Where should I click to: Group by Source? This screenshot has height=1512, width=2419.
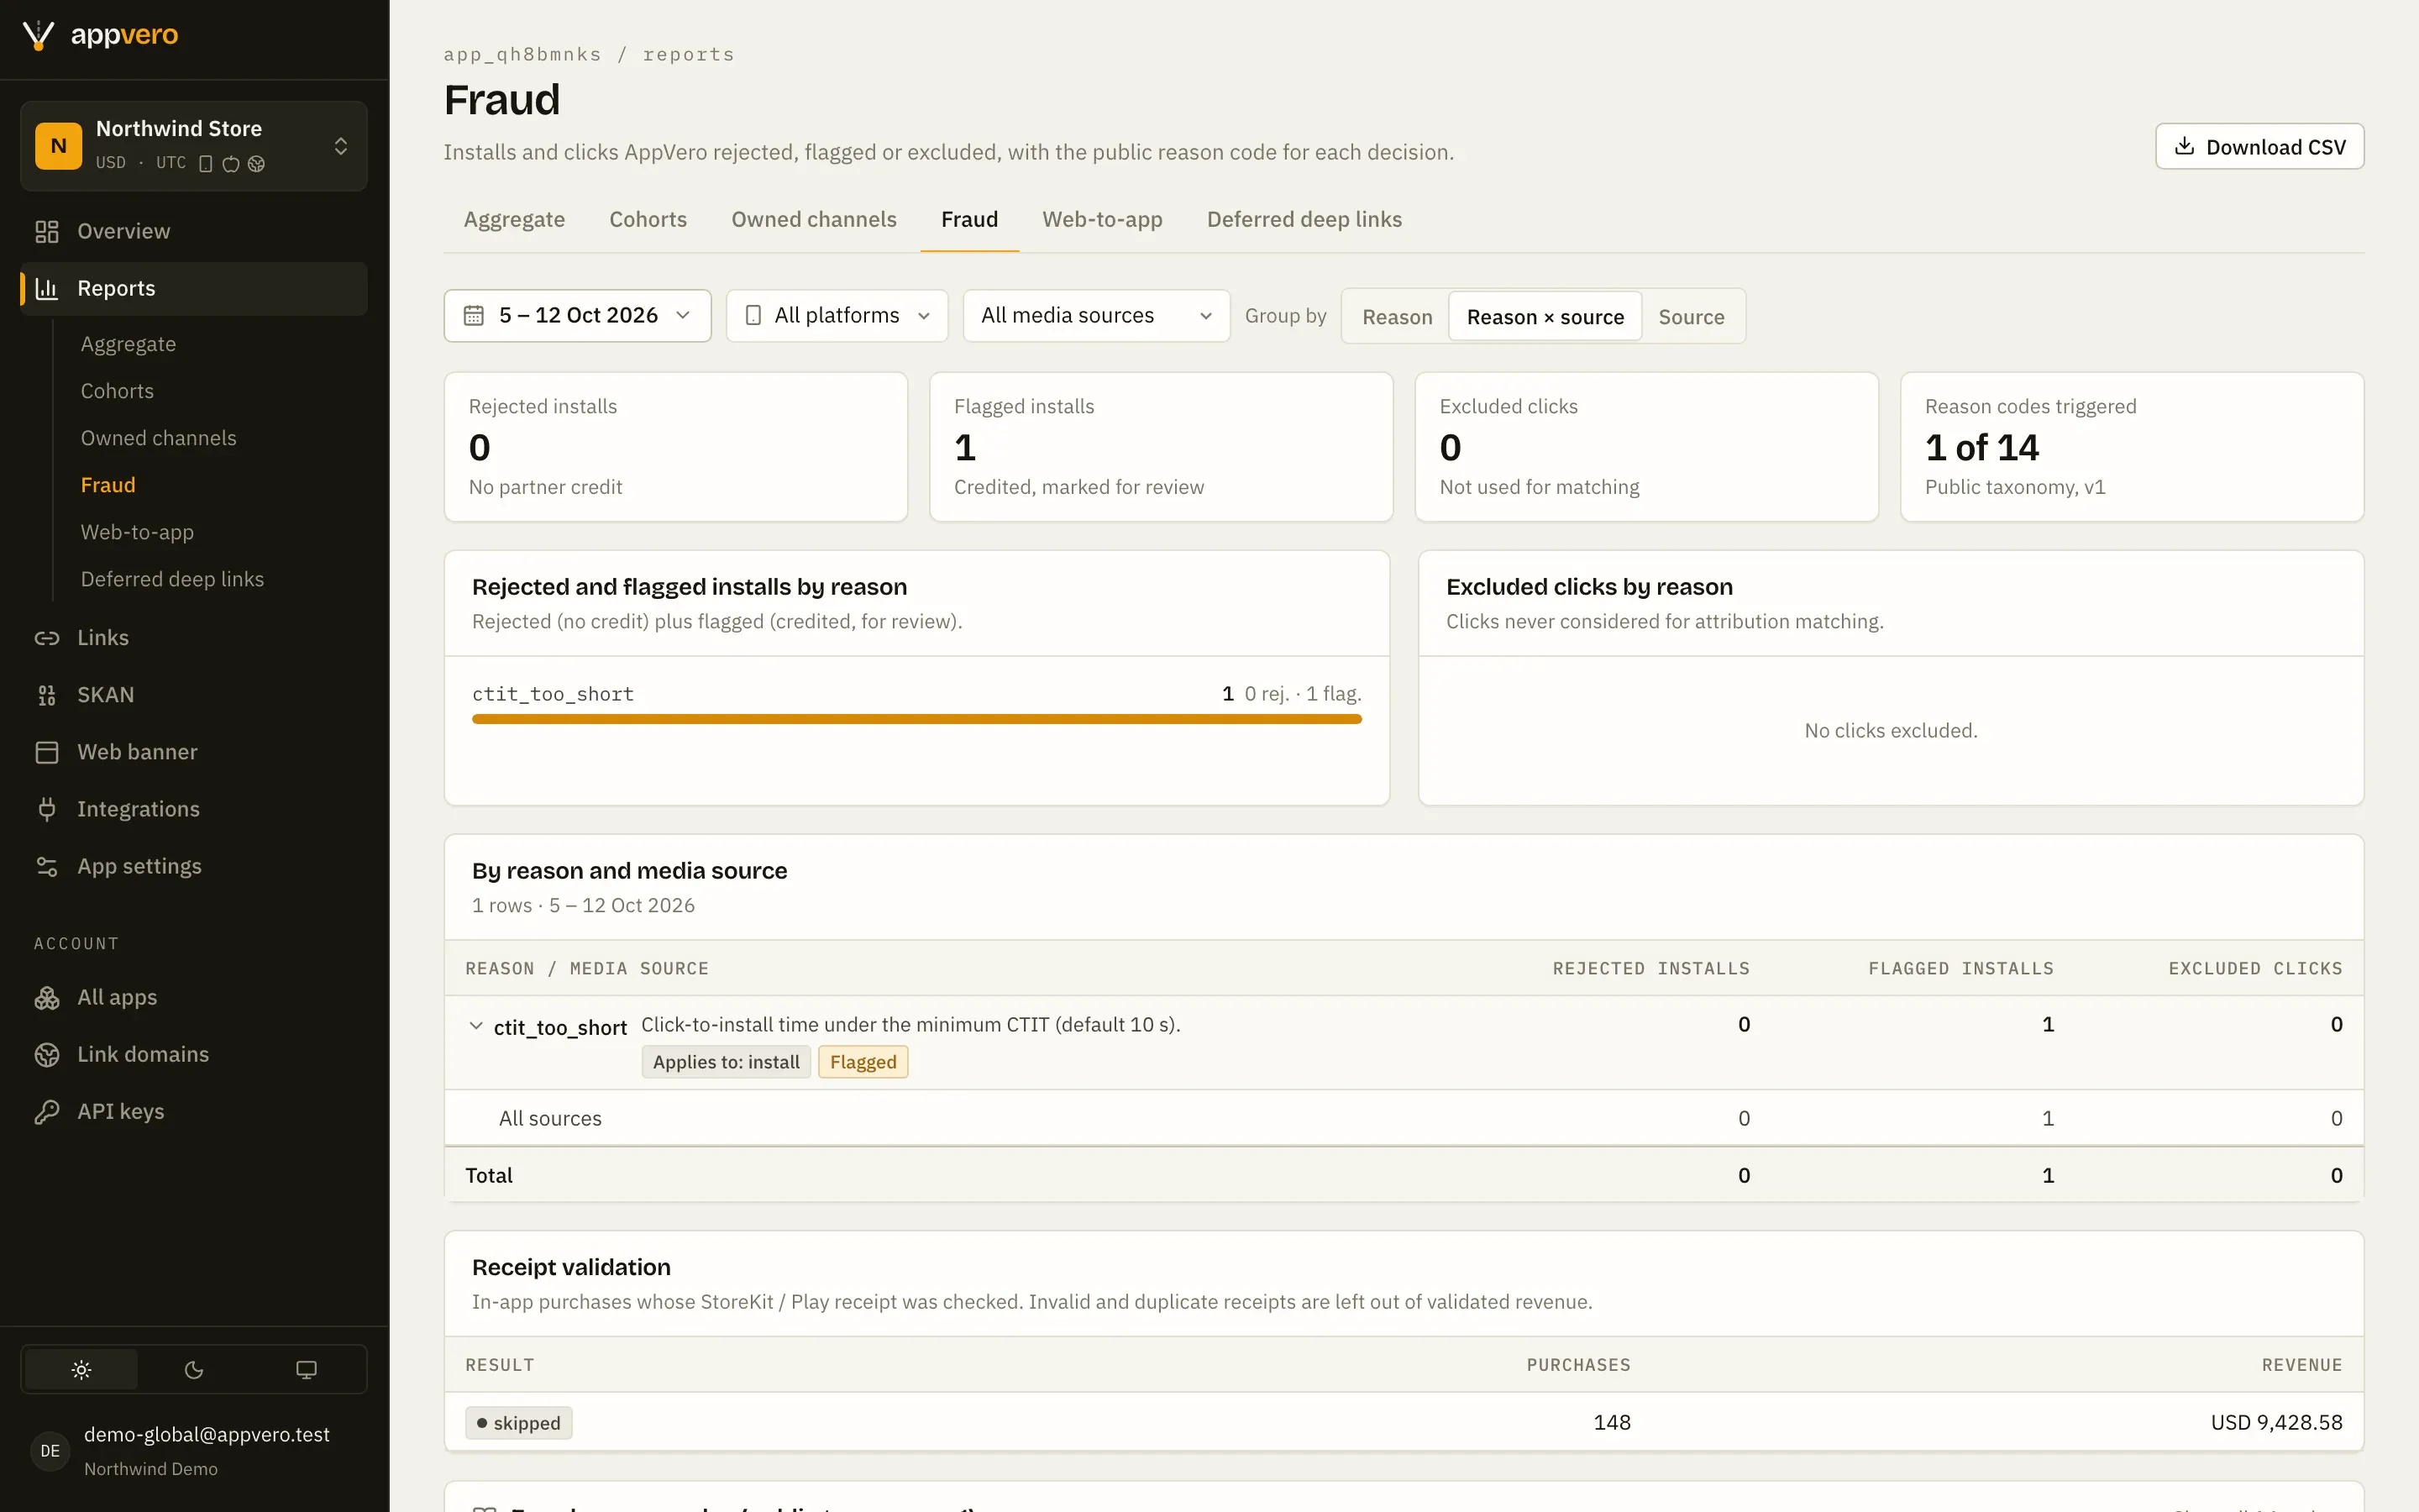tap(1692, 316)
